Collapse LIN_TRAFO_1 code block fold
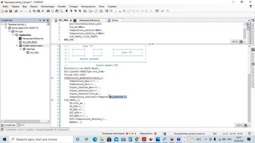Viewport: 255px width, 143px height. tap(52, 100)
